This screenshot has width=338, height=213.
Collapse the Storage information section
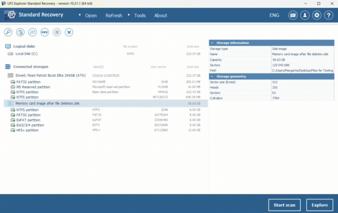pos(212,43)
